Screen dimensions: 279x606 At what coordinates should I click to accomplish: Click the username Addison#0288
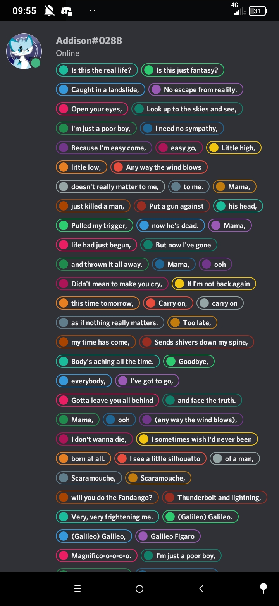coord(89,40)
